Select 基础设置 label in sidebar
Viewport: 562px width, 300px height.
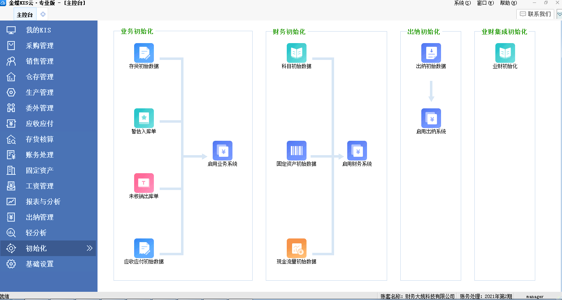[x=39, y=264]
